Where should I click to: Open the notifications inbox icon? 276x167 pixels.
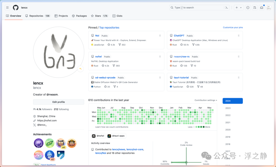click(262, 8)
